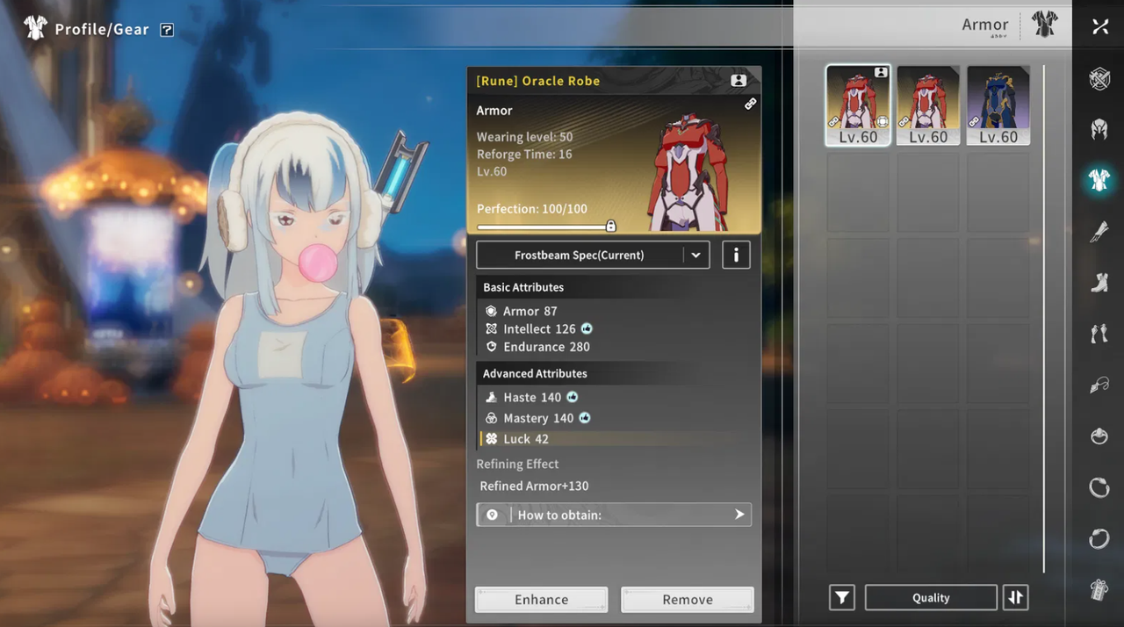1124x627 pixels.
Task: Open the gift box charm slot
Action: 1099,590
